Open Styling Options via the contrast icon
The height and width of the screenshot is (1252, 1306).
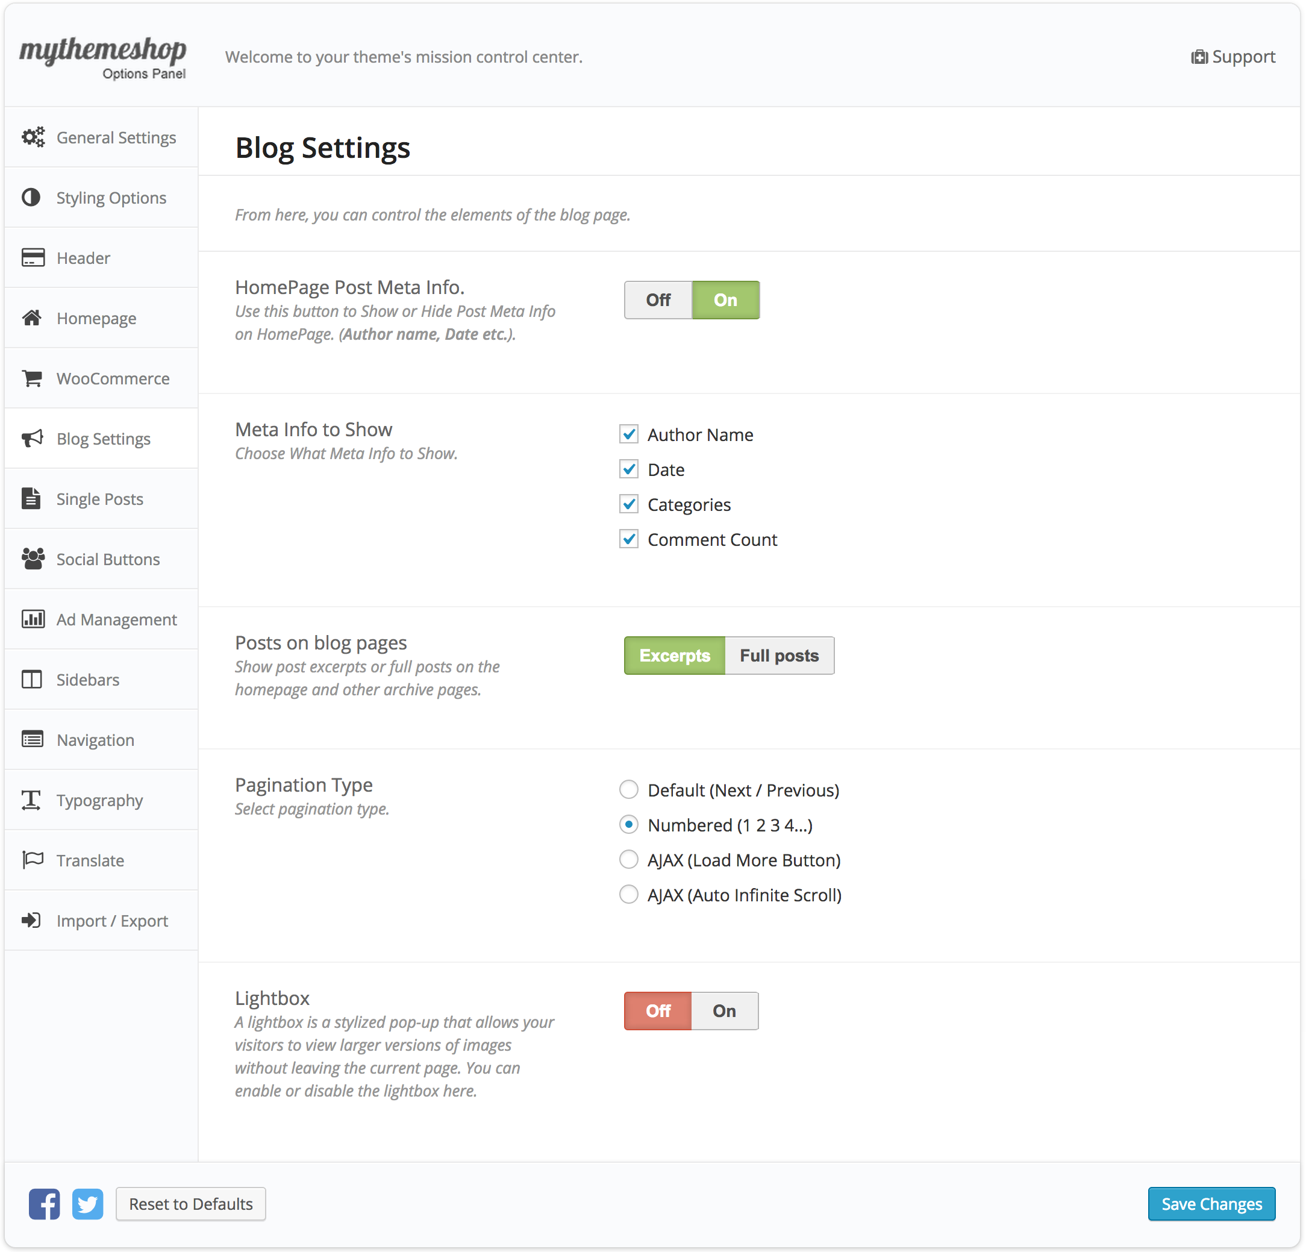[32, 197]
